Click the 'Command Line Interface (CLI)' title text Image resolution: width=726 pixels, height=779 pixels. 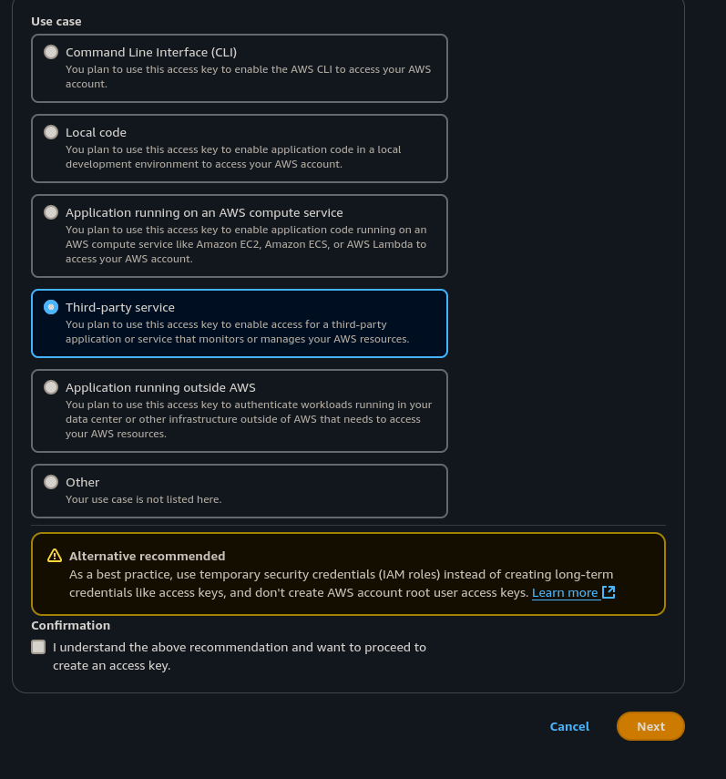151,52
